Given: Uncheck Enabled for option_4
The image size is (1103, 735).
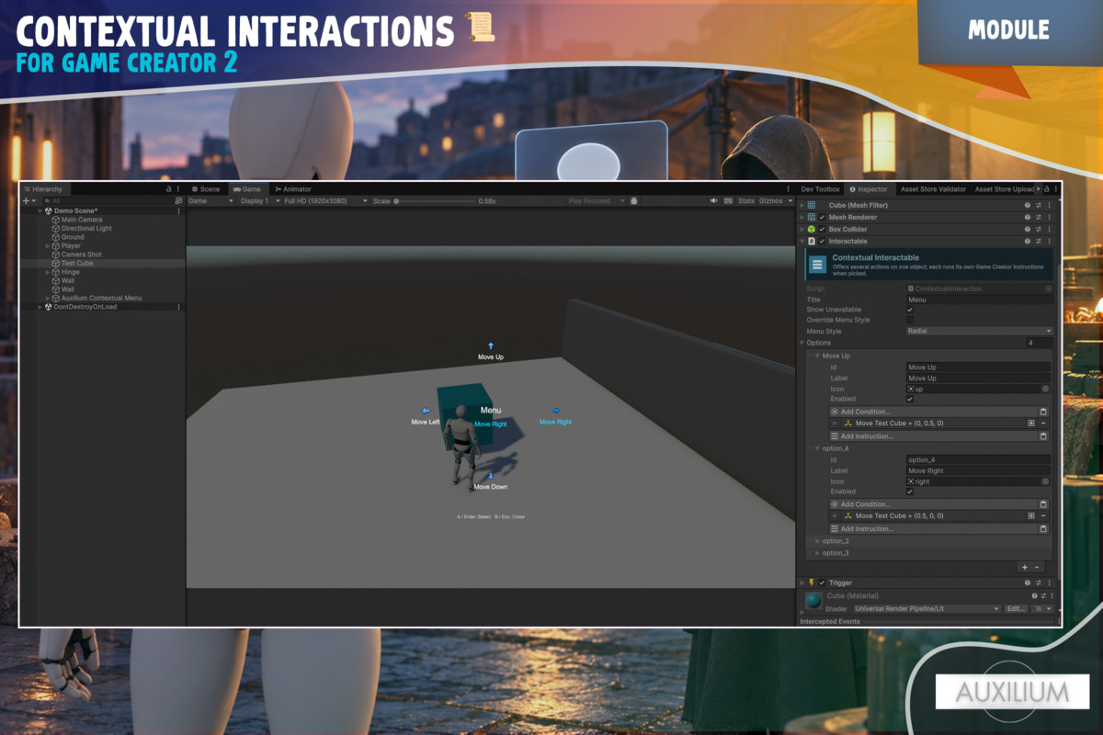Looking at the screenshot, I should click(910, 492).
